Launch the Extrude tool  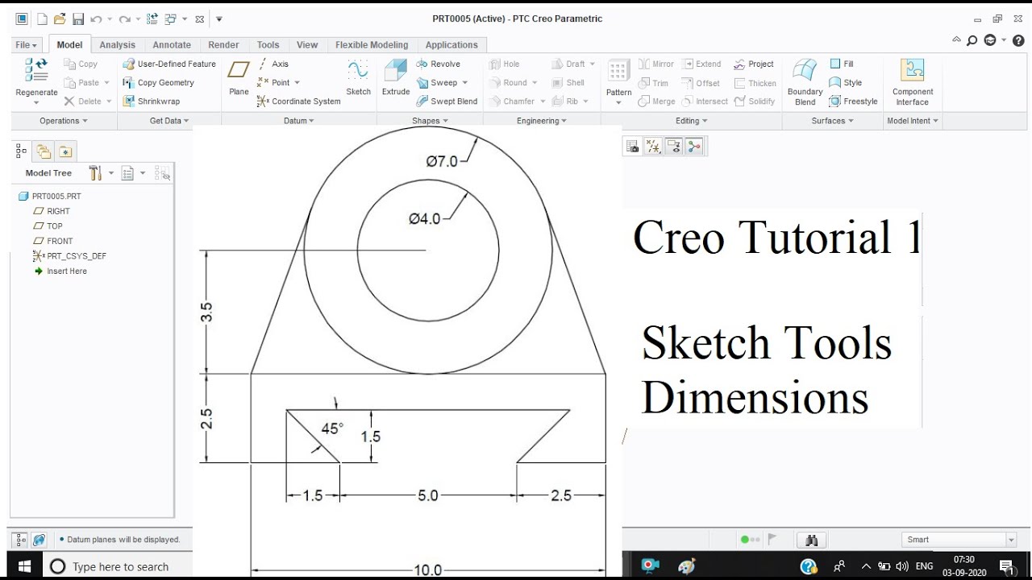point(396,77)
